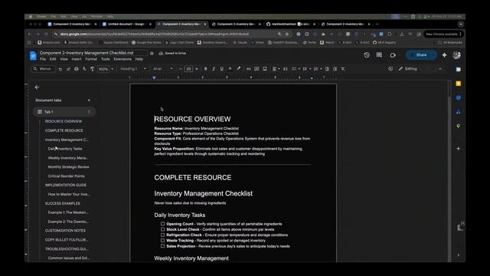Open the Tasks side panel icon
490x276 pixels.
pos(458,97)
